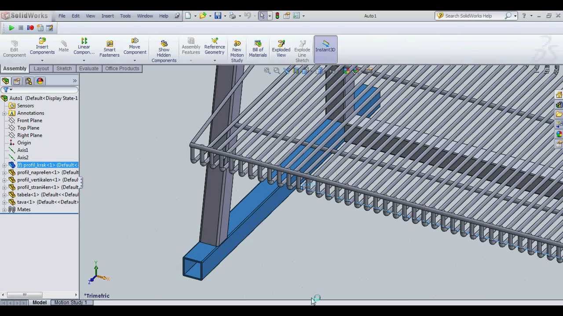Click Show Hidden Components
The width and height of the screenshot is (563, 316).
tap(164, 51)
